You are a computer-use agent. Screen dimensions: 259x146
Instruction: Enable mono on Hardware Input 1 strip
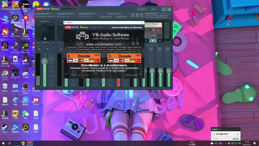[51, 76]
